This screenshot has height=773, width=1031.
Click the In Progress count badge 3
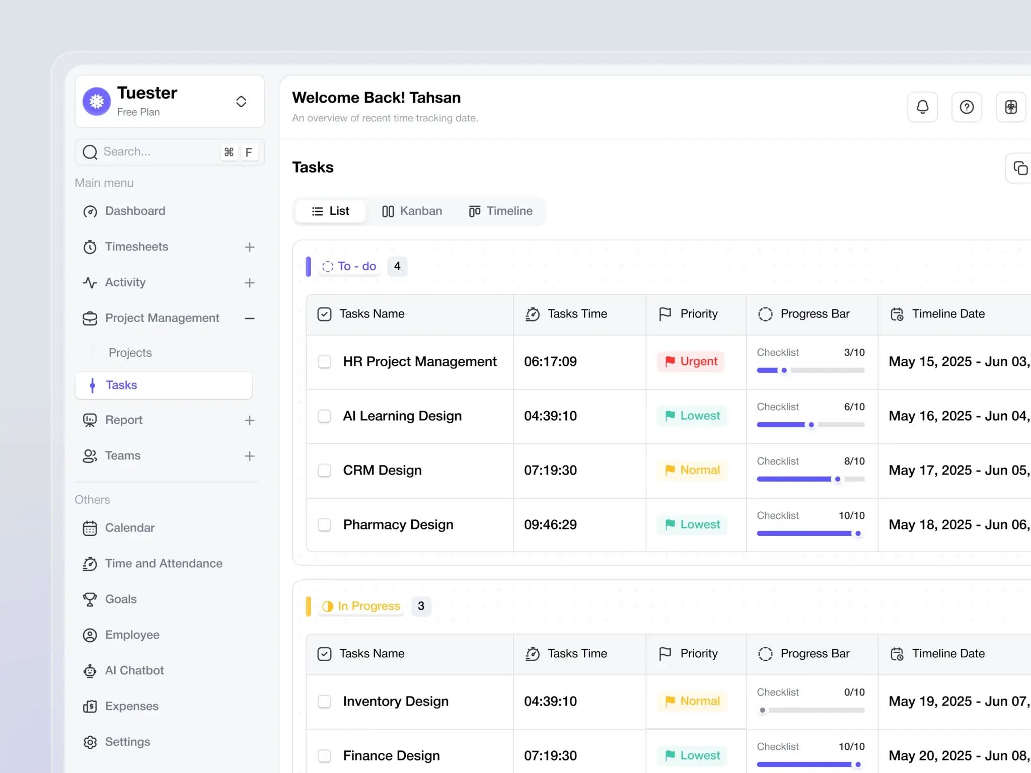click(x=421, y=606)
